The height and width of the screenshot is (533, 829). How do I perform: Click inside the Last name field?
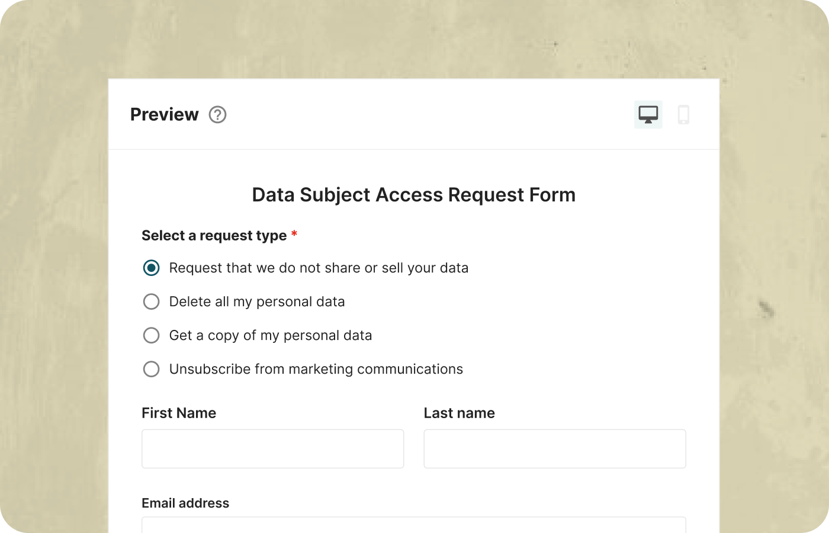554,448
